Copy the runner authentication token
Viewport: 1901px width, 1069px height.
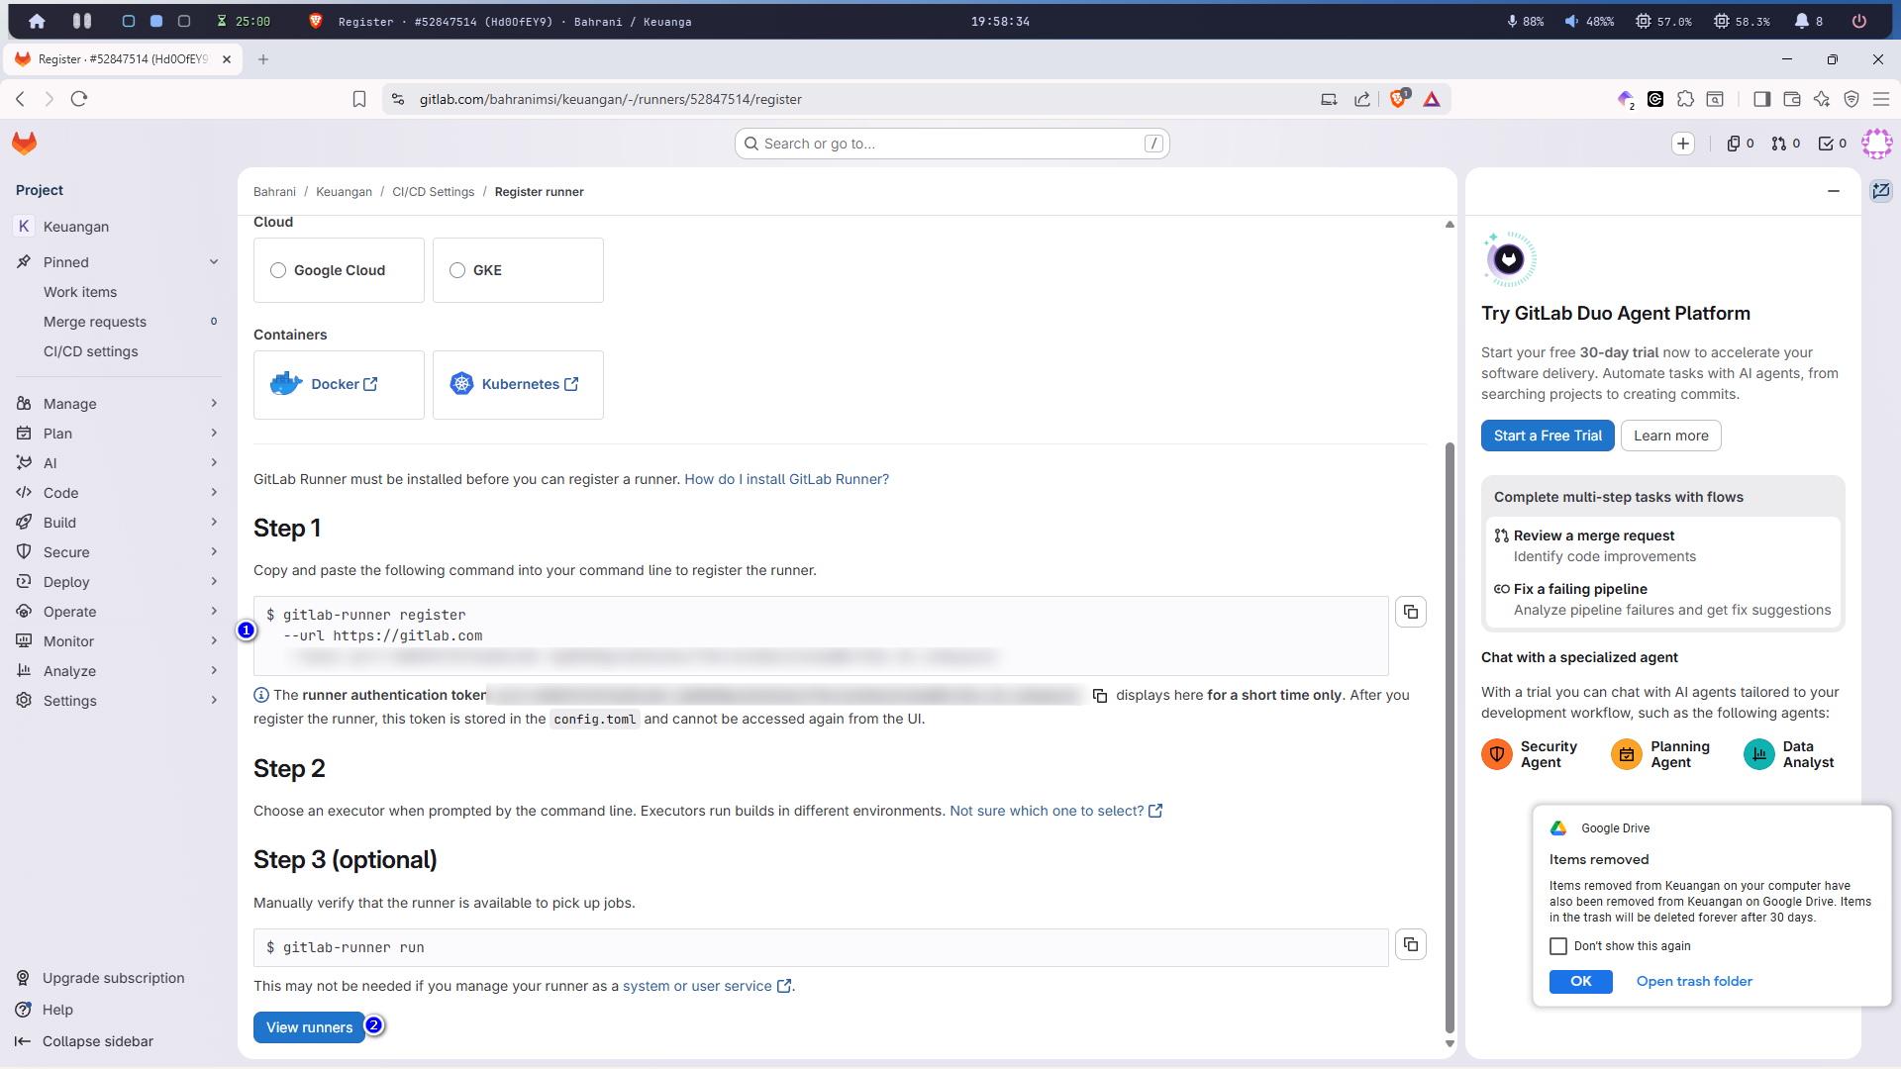coord(1100,696)
